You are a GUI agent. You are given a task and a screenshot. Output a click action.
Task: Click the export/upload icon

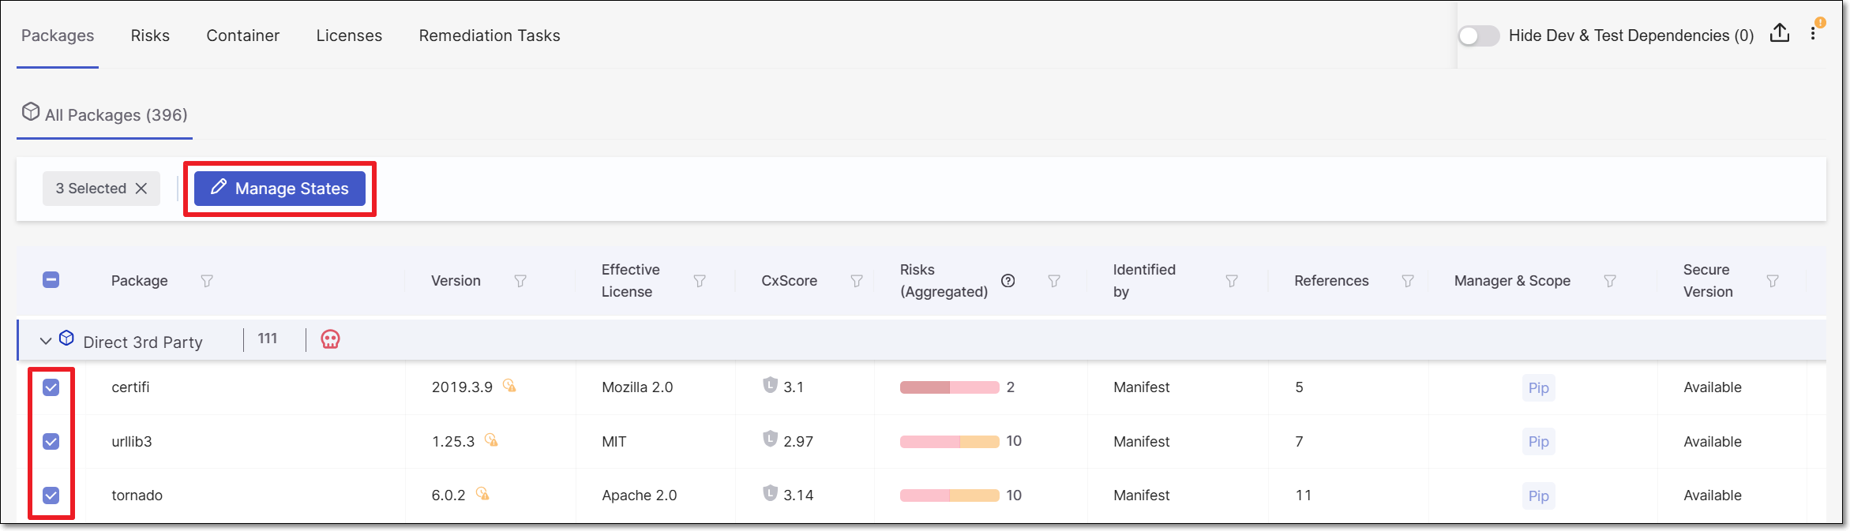(x=1780, y=33)
